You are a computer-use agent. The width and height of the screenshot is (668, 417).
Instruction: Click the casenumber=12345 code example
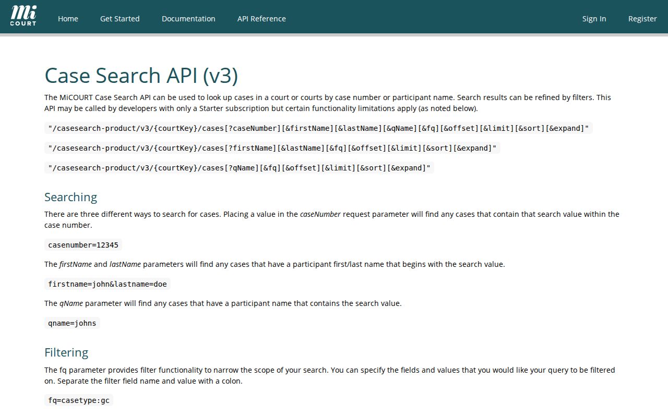coord(83,245)
